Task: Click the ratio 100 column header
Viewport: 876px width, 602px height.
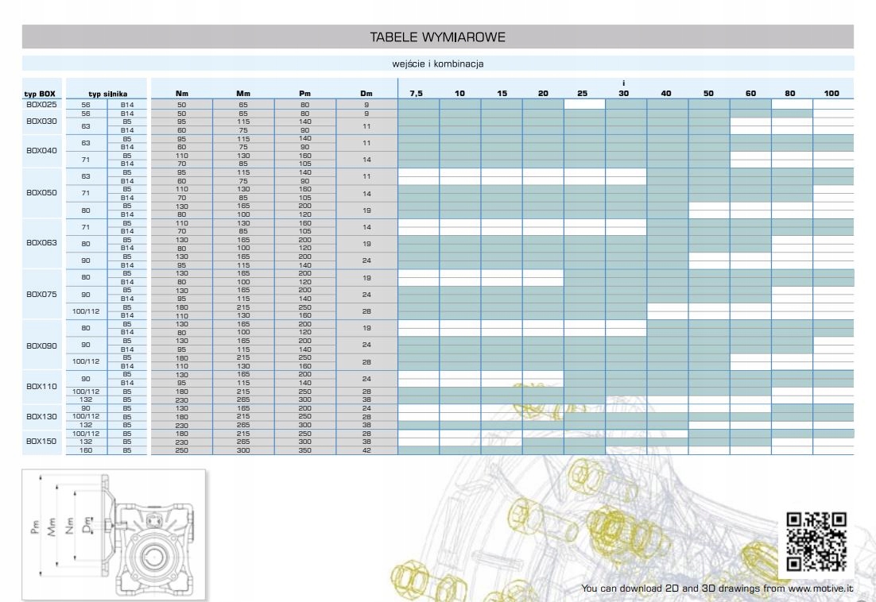Action: coord(831,93)
